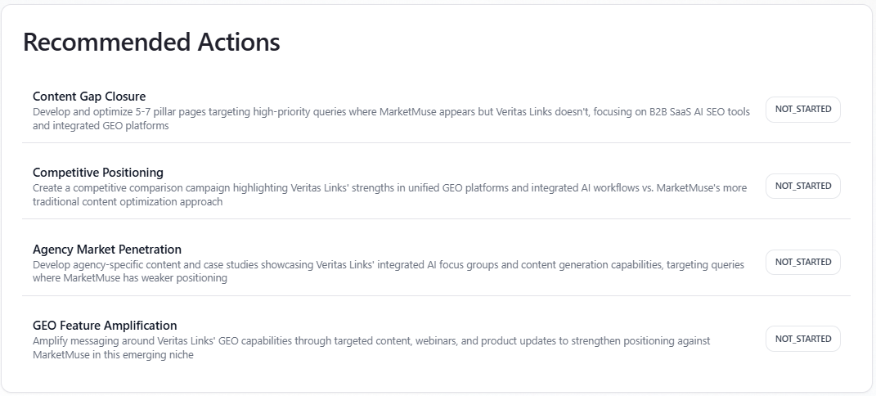Select the Competitive Positioning title
The height and width of the screenshot is (396, 876).
[98, 173]
